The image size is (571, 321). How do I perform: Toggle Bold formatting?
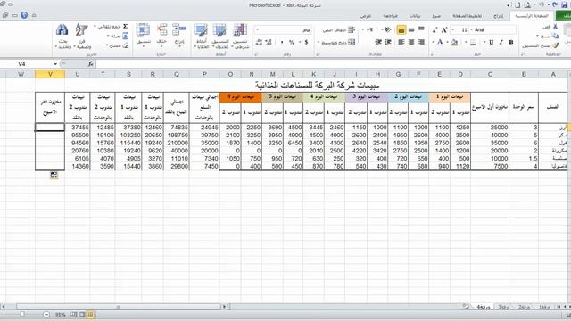click(511, 42)
